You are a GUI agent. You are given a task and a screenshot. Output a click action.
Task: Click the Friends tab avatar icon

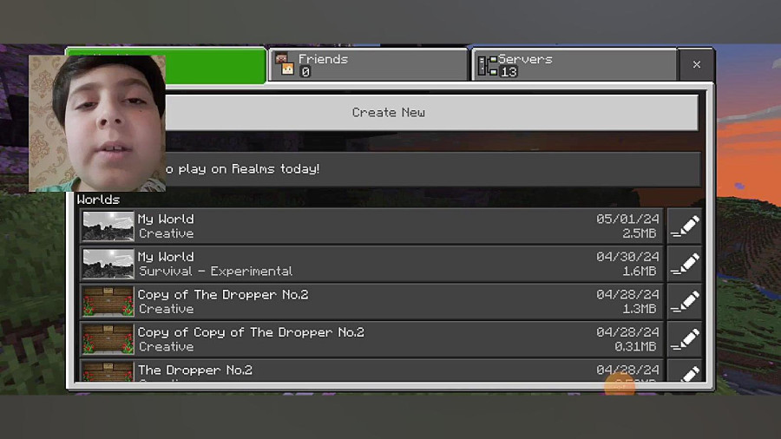[x=285, y=65]
